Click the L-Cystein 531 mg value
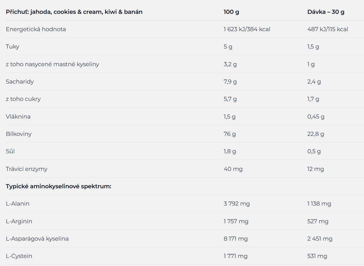The width and height of the screenshot is (364, 266). point(317,256)
